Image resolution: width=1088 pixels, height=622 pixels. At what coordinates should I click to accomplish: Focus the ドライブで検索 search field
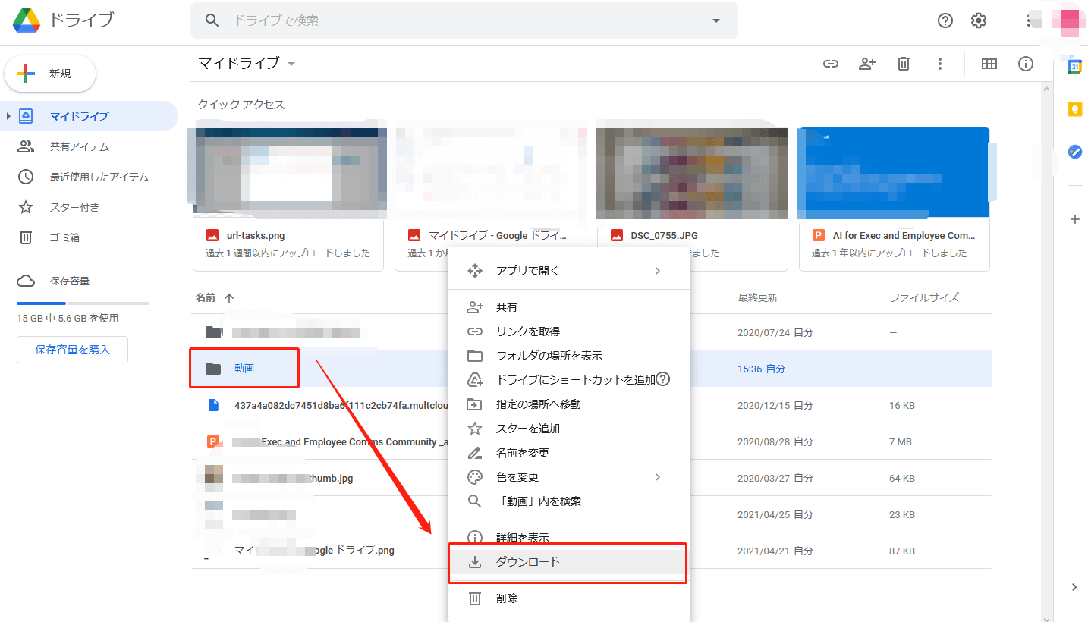pyautogui.click(x=464, y=20)
